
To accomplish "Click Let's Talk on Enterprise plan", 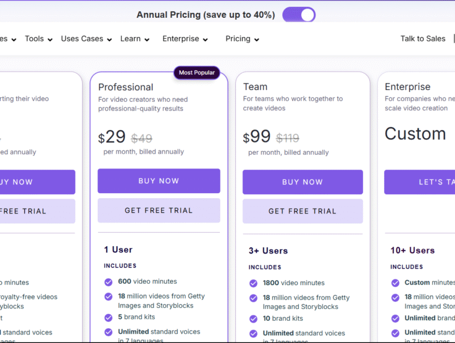I will coord(420,182).
